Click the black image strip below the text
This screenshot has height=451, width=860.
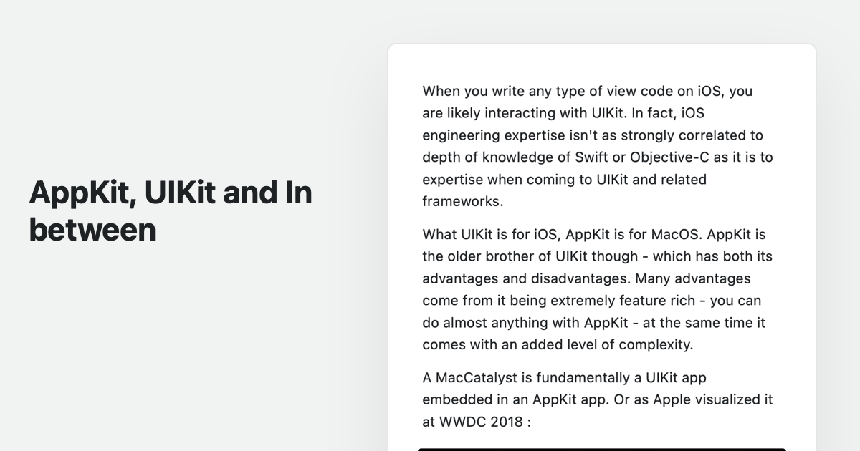click(602, 450)
